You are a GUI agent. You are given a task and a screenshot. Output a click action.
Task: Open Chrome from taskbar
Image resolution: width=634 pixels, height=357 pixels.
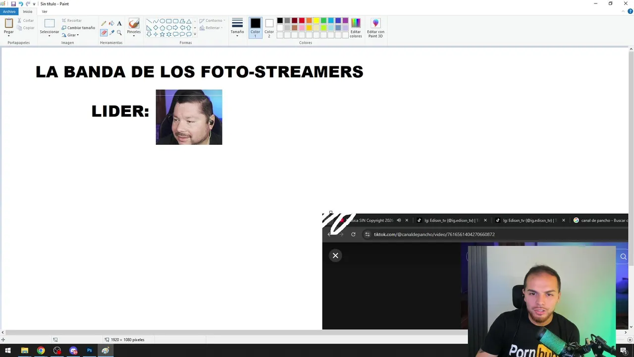click(41, 351)
